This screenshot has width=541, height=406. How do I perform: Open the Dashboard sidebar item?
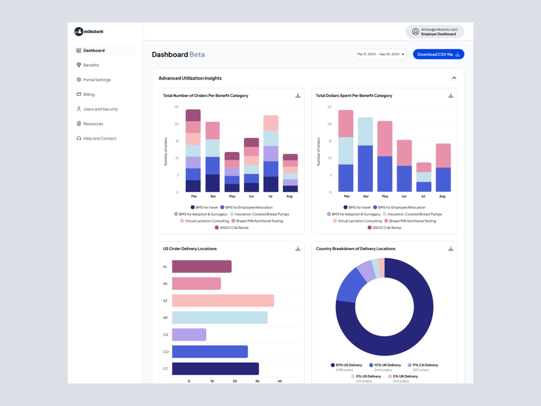click(105, 50)
